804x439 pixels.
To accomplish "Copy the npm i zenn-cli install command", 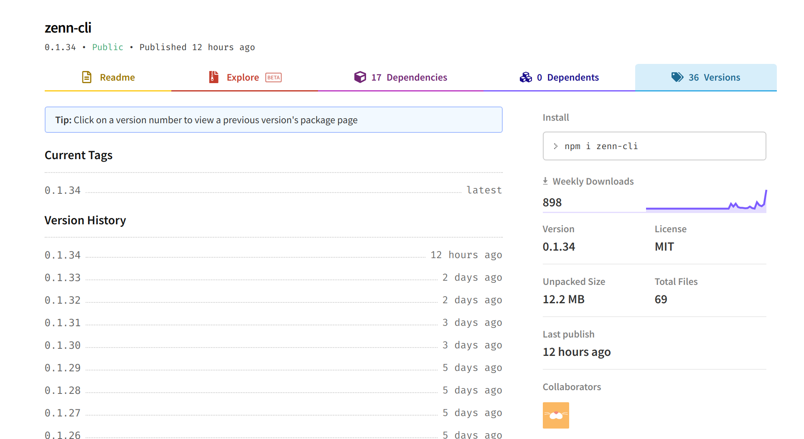I will point(654,146).
